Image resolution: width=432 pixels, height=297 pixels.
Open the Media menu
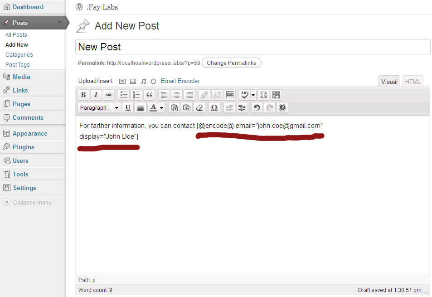click(21, 77)
